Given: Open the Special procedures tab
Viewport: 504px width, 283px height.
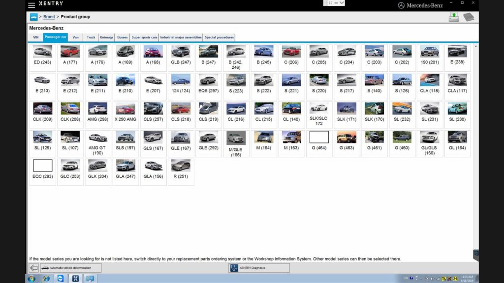Looking at the screenshot, I should point(219,37).
